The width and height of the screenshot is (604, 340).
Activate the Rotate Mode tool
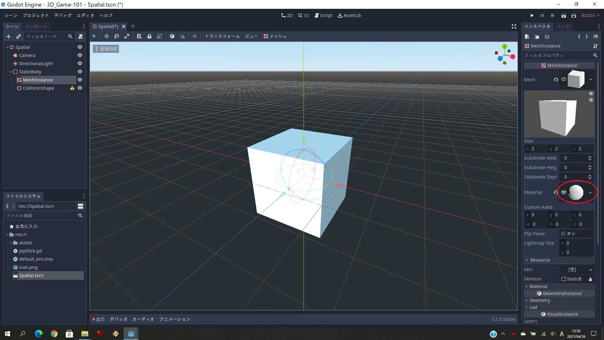tap(117, 36)
